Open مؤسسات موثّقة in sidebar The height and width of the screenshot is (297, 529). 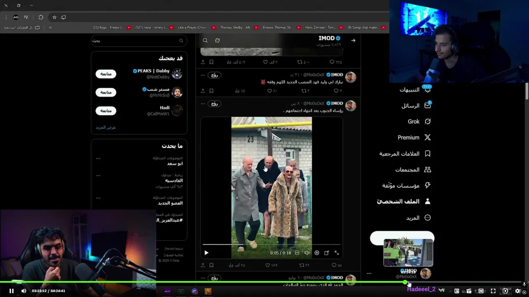pos(407,186)
